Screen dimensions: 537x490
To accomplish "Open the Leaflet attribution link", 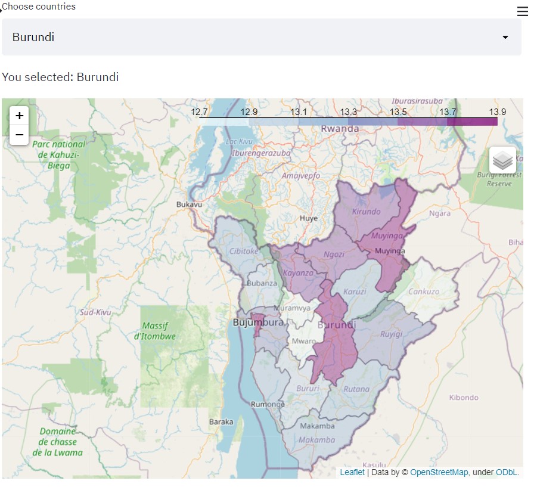I will (352, 472).
